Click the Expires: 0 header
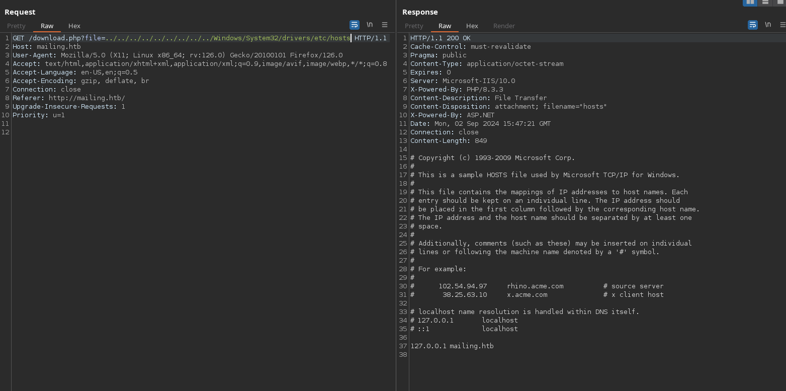Screen dimensions: 786x391 tap(430, 72)
